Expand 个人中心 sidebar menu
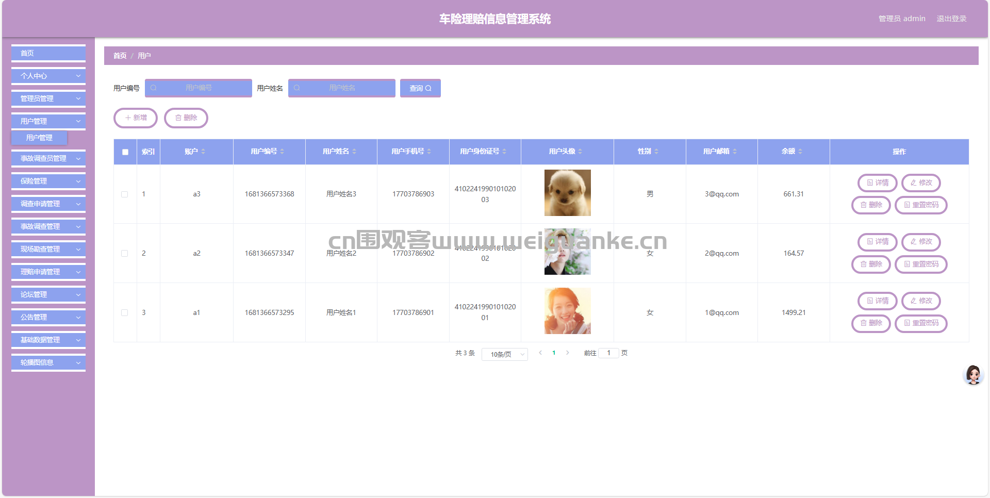 point(48,76)
